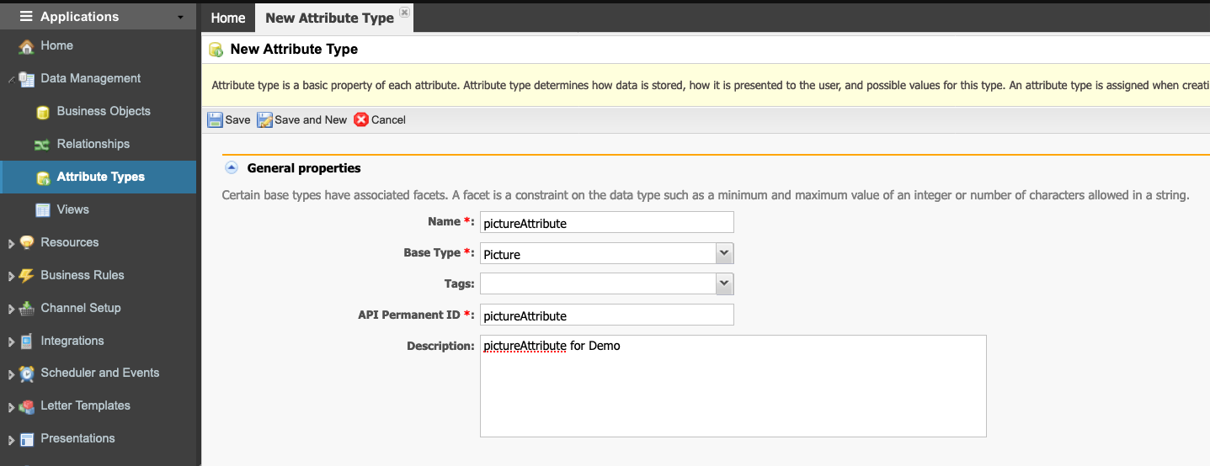This screenshot has height=466, width=1210.
Task: Click the Views table icon
Action: click(x=43, y=210)
